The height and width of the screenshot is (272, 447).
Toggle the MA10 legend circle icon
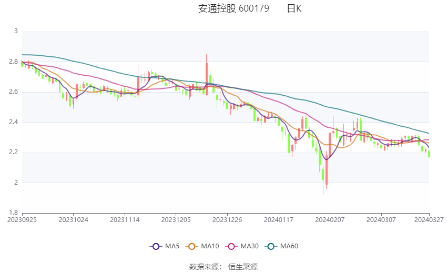click(x=191, y=246)
